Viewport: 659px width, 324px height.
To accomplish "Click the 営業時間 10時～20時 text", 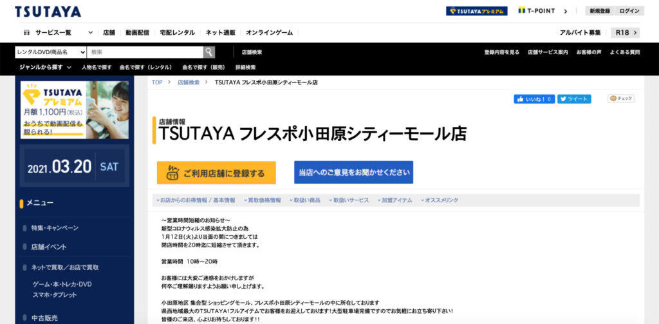I will (x=190, y=262).
